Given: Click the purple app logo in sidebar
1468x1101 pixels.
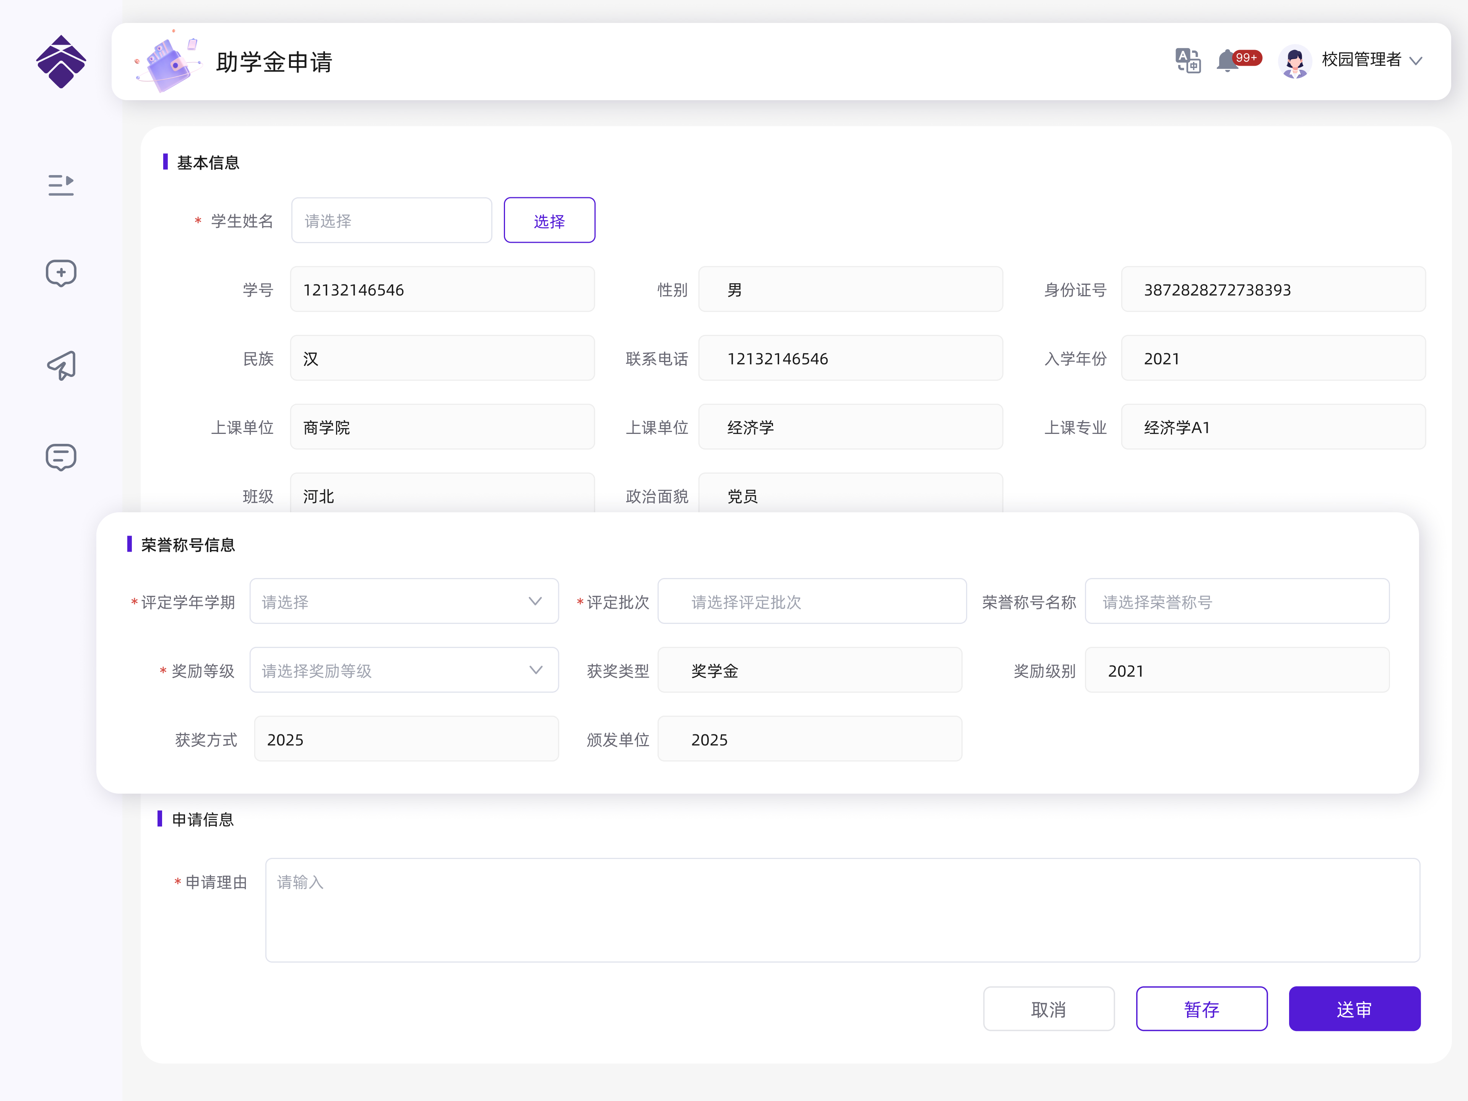Looking at the screenshot, I should pos(60,62).
